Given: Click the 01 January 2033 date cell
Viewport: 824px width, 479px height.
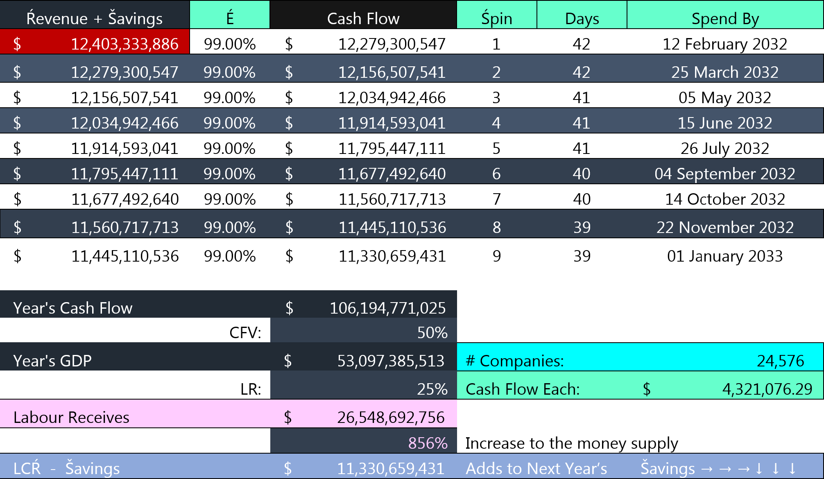Looking at the screenshot, I should (725, 256).
